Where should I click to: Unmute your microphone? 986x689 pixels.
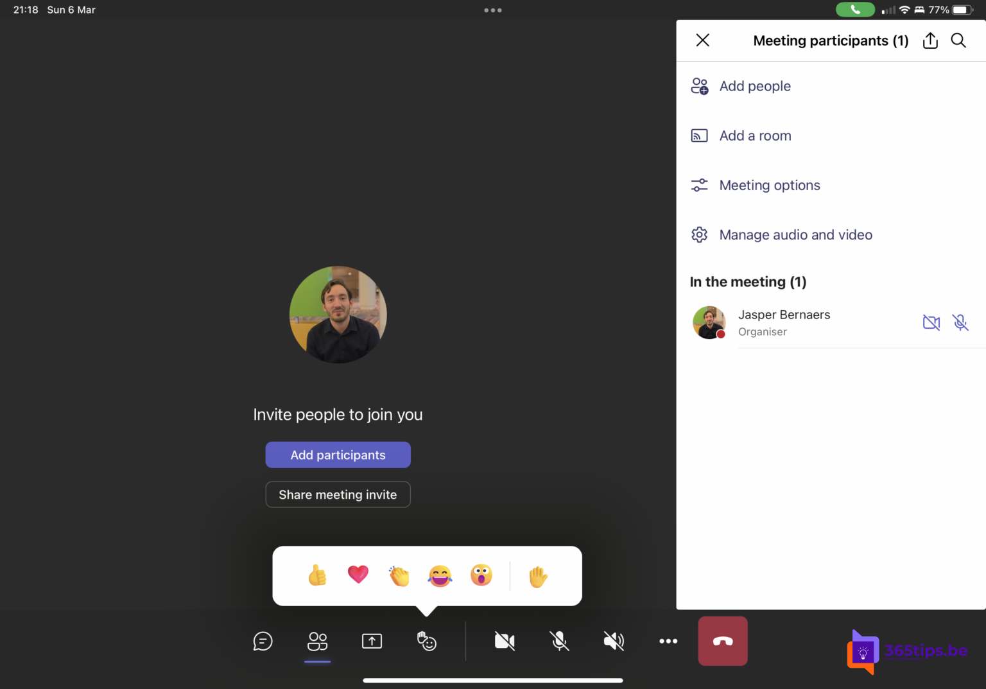click(x=558, y=641)
